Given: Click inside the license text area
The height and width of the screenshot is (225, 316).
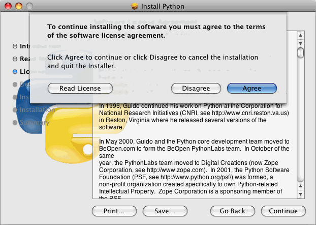Looking at the screenshot, I should click(x=193, y=153).
